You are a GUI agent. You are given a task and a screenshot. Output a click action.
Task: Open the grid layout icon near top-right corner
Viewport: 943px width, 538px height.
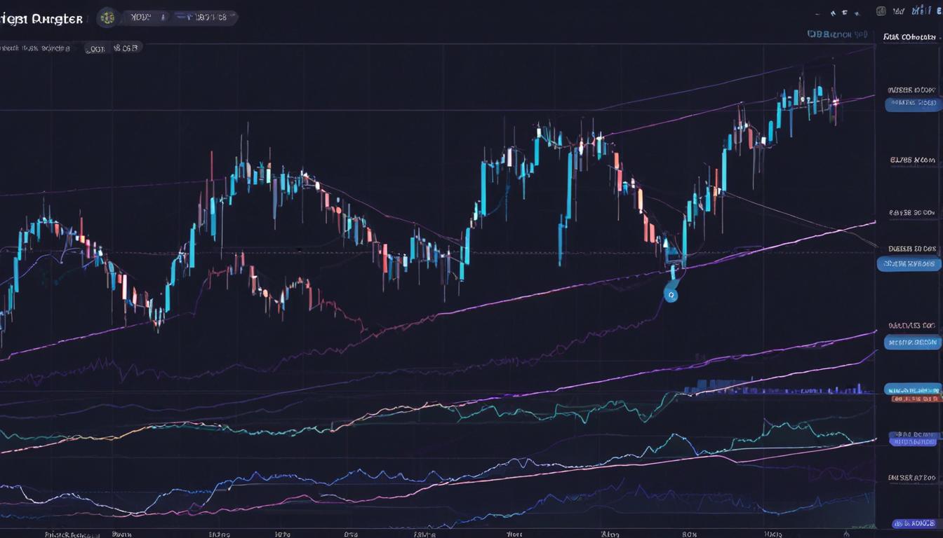[x=881, y=12]
